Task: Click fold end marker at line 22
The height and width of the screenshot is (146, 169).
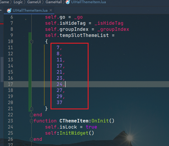Action: (31, 115)
